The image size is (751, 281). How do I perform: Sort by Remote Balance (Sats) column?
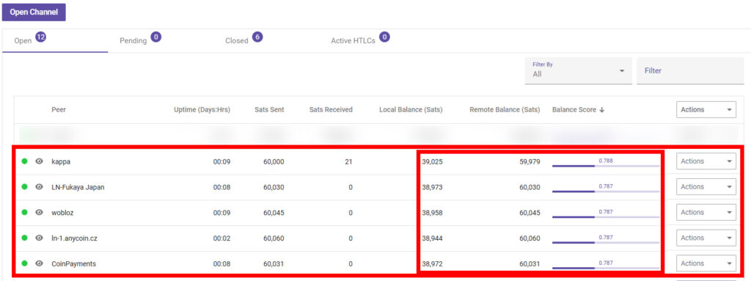[x=505, y=110]
